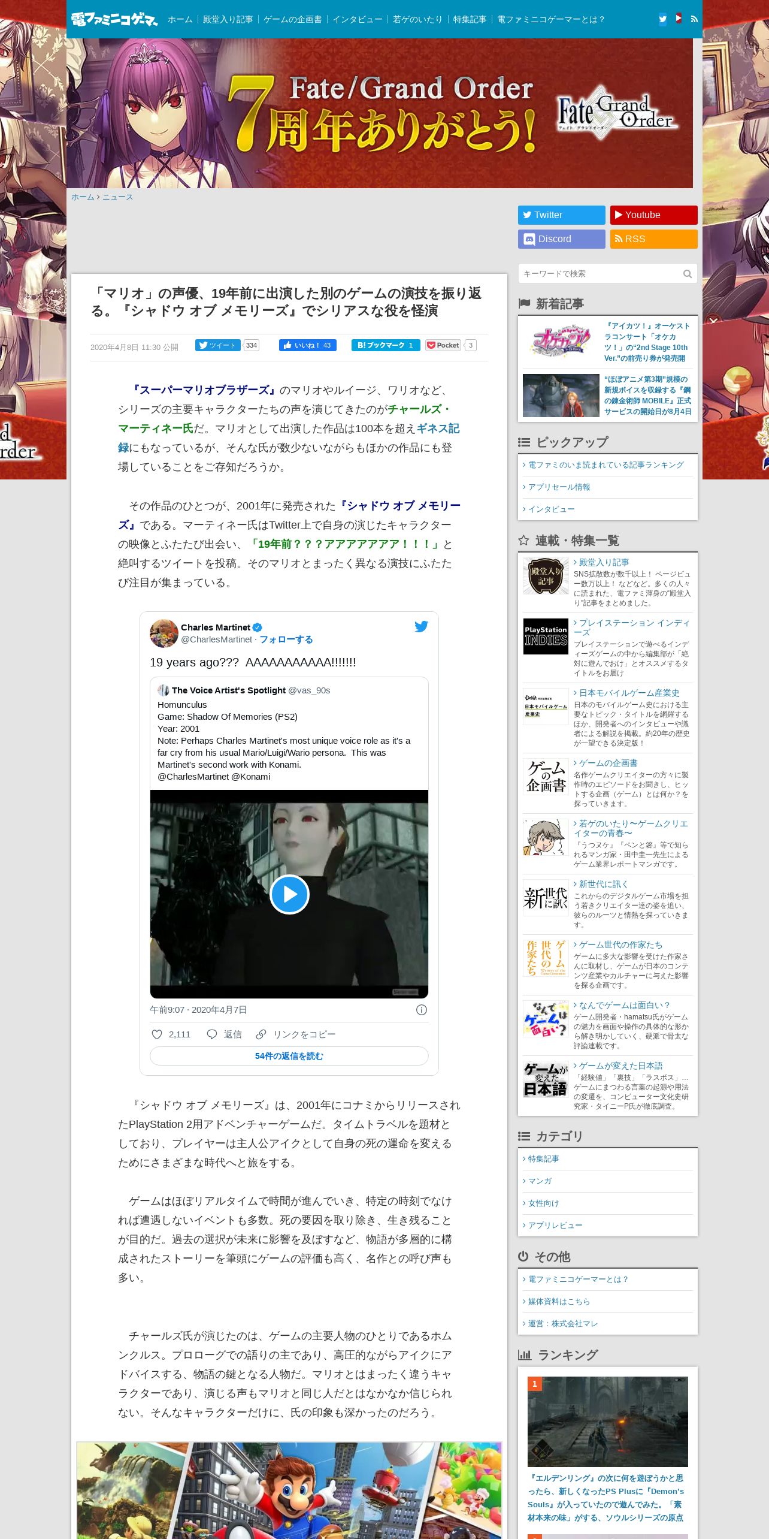The height and width of the screenshot is (1539, 769).
Task: Click the tweet timestamp 午前9:07 · 2020年4月7日
Action: pos(198,1010)
